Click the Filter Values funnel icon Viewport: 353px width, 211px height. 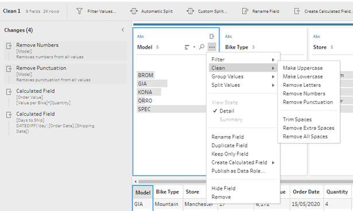[79, 11]
